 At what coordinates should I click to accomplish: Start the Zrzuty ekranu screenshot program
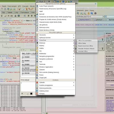click(x=56, y=19)
